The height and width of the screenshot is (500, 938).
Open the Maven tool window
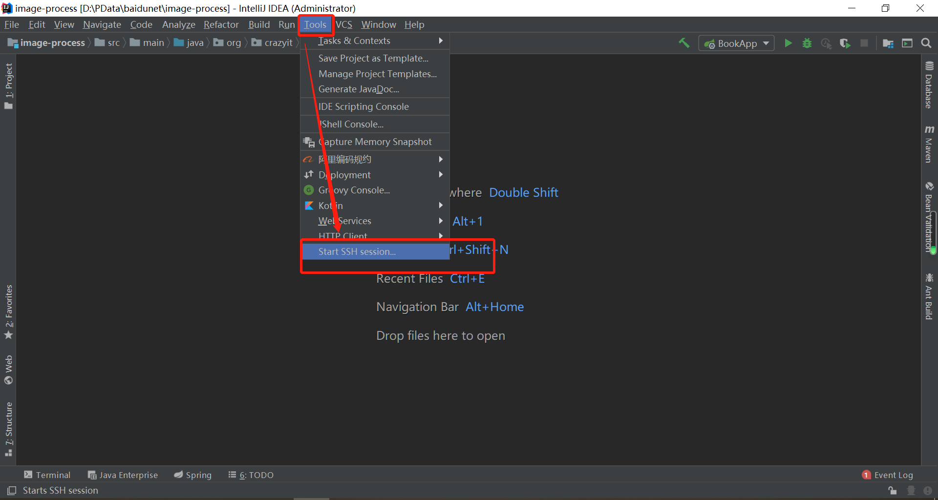(x=929, y=144)
